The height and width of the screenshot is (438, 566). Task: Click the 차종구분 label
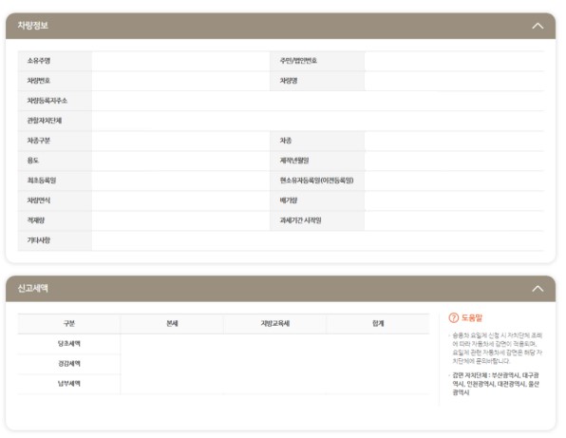[x=39, y=141]
